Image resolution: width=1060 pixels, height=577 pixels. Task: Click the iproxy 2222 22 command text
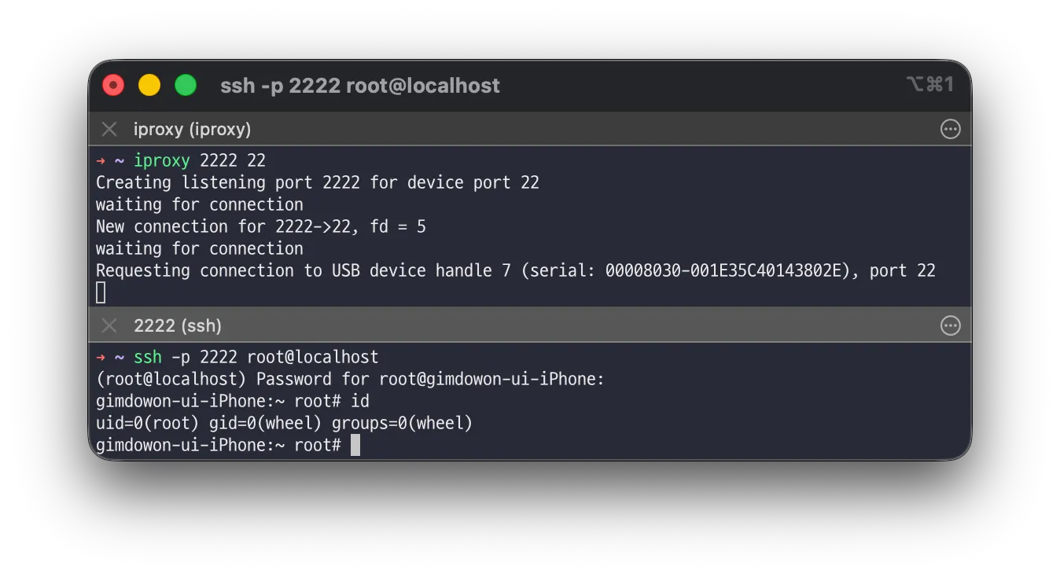[200, 160]
